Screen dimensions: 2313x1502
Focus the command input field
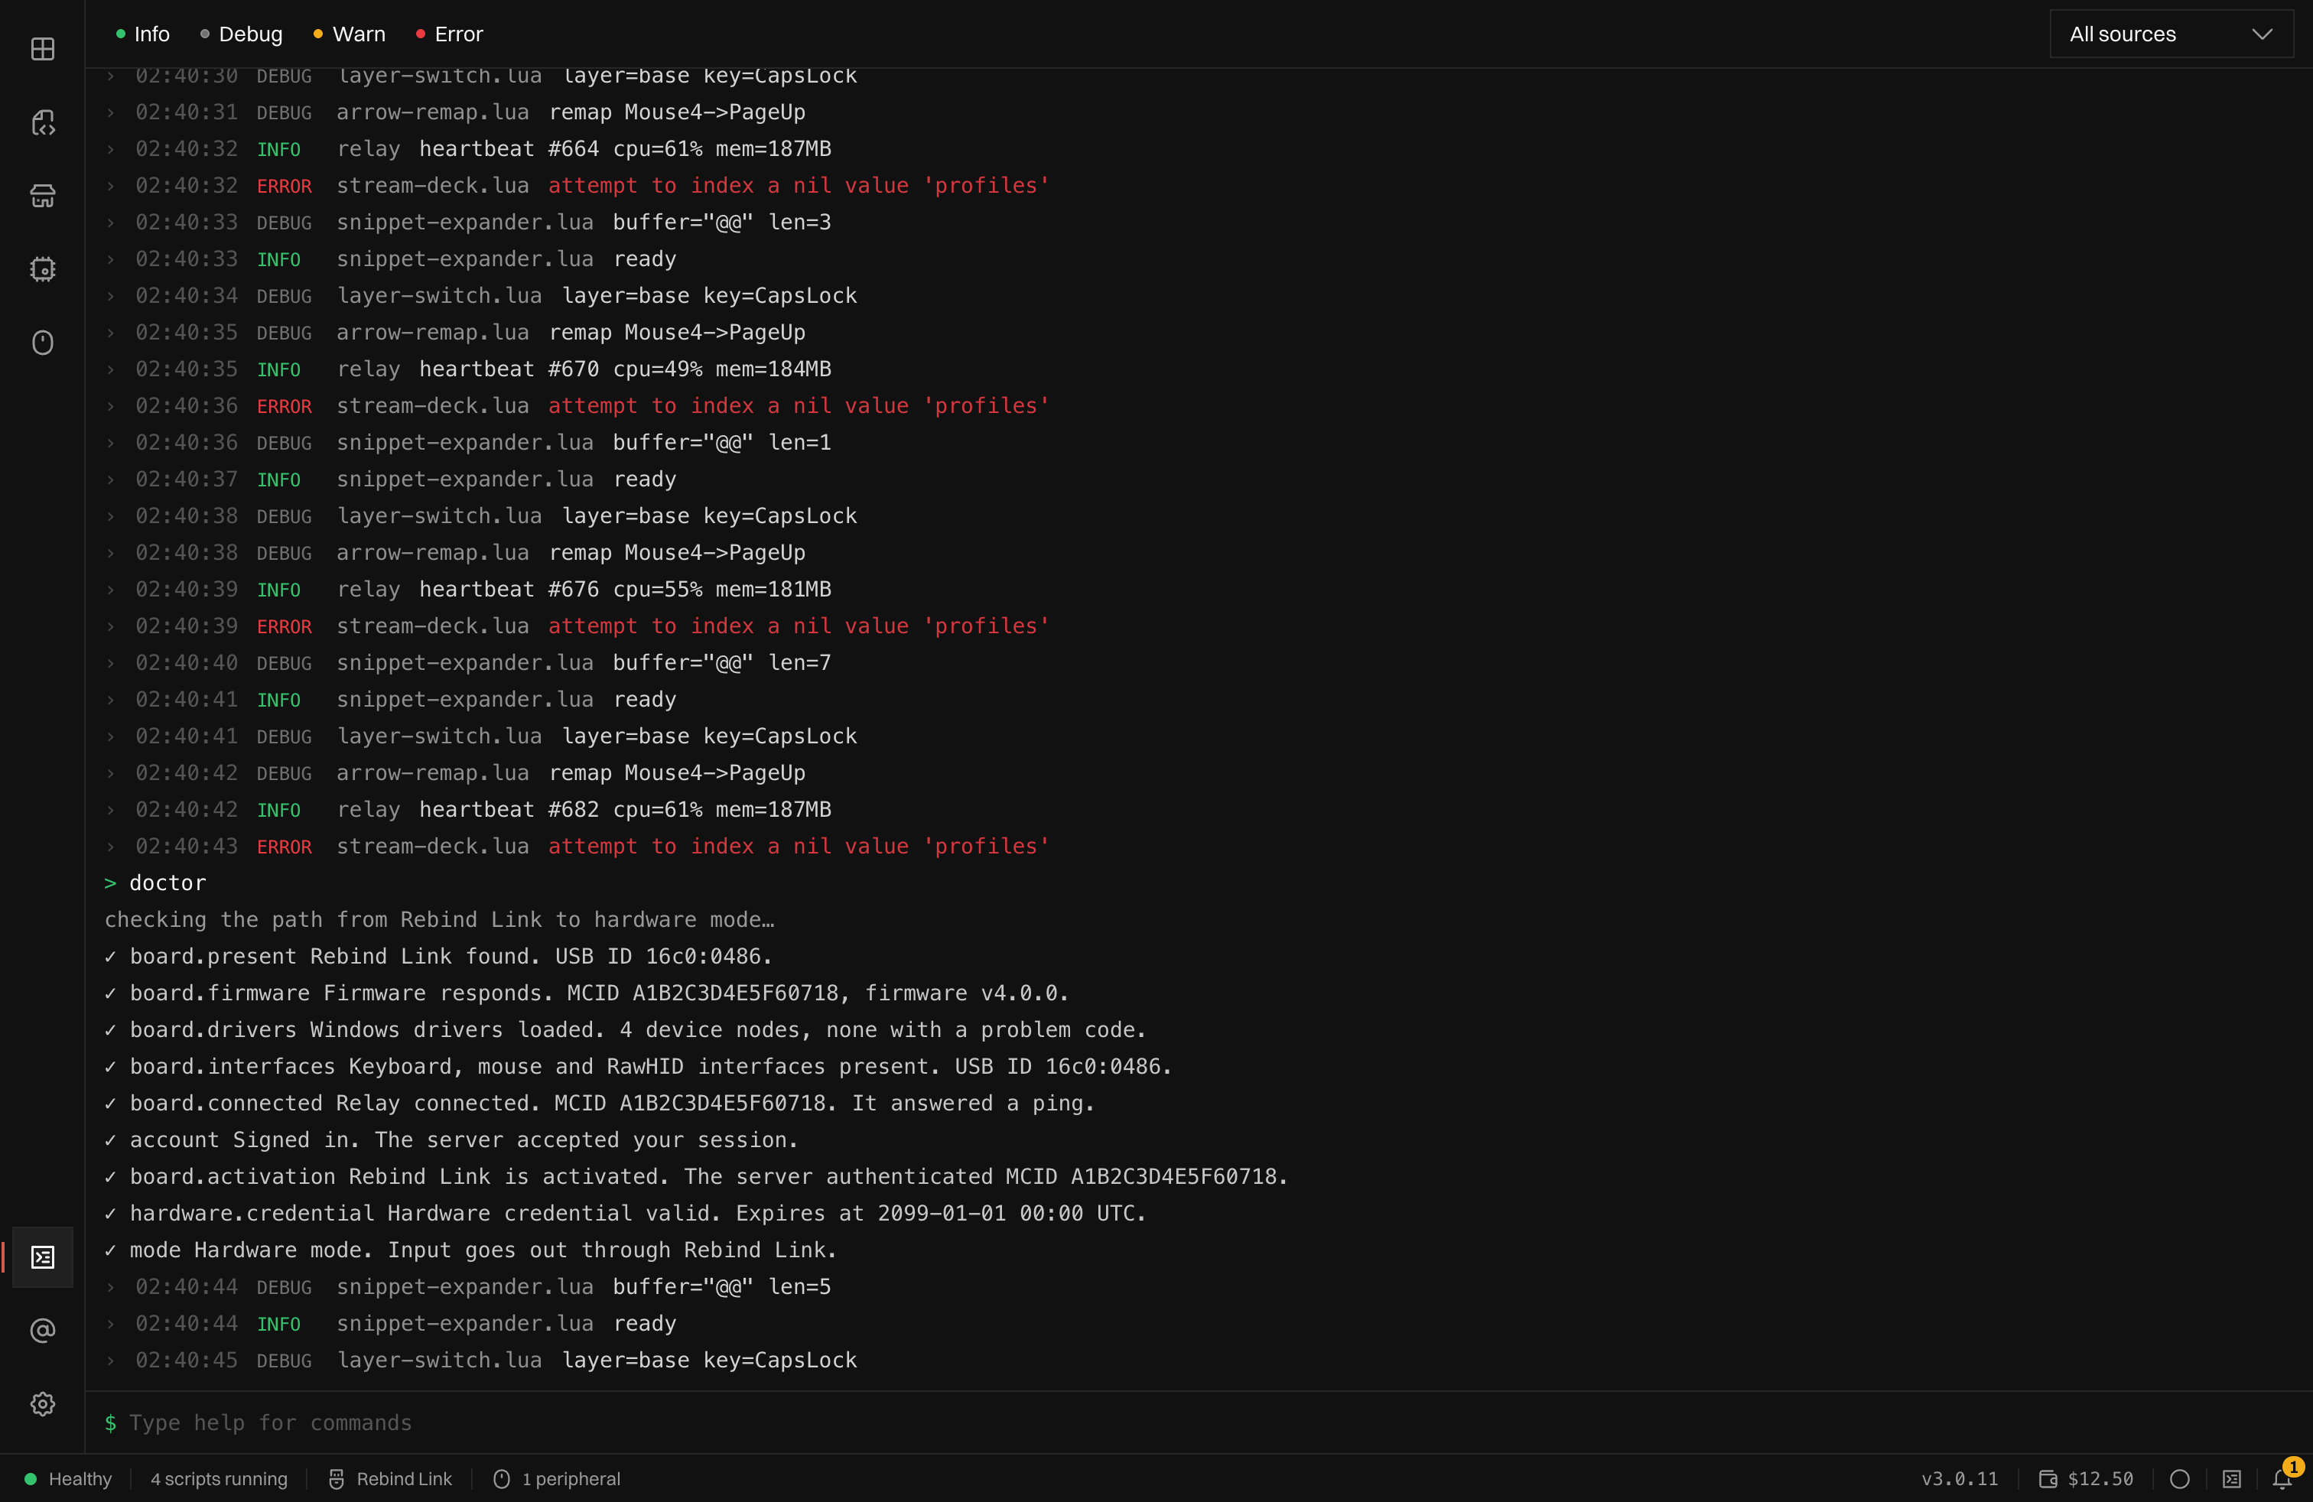pos(1199,1422)
